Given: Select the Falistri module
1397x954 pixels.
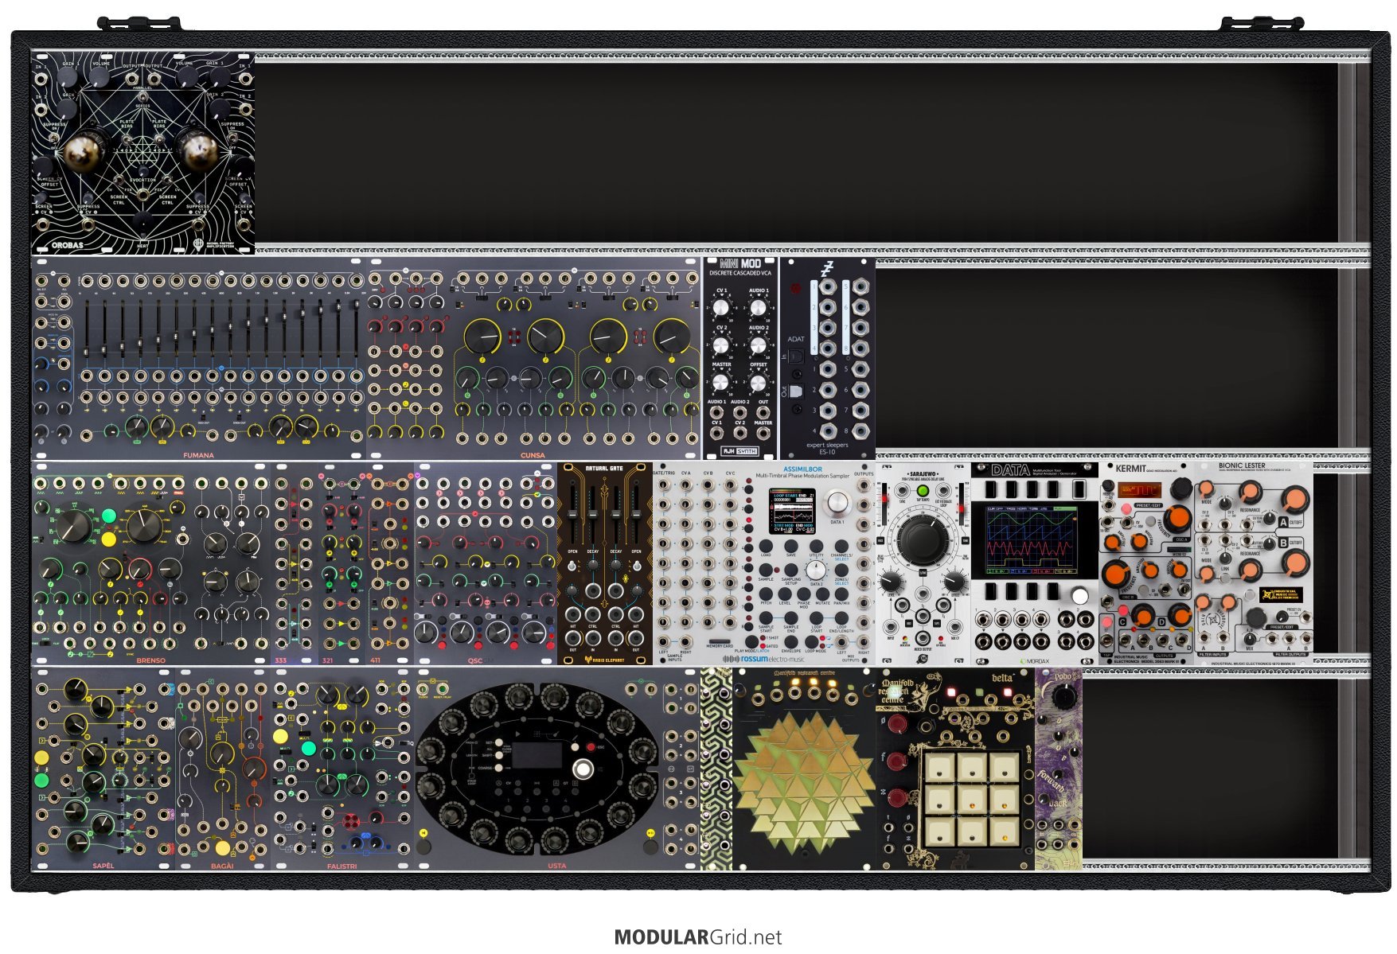Looking at the screenshot, I should pos(342,769).
